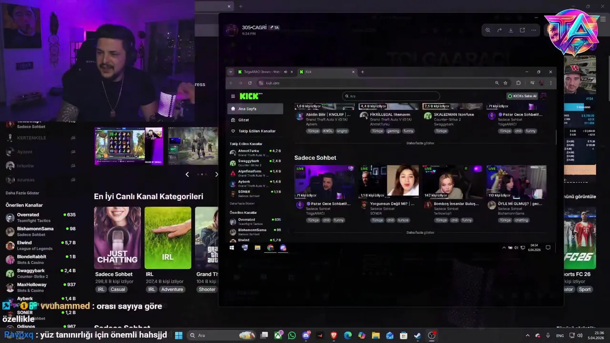Go to next slide in the background carousel

pos(216,174)
